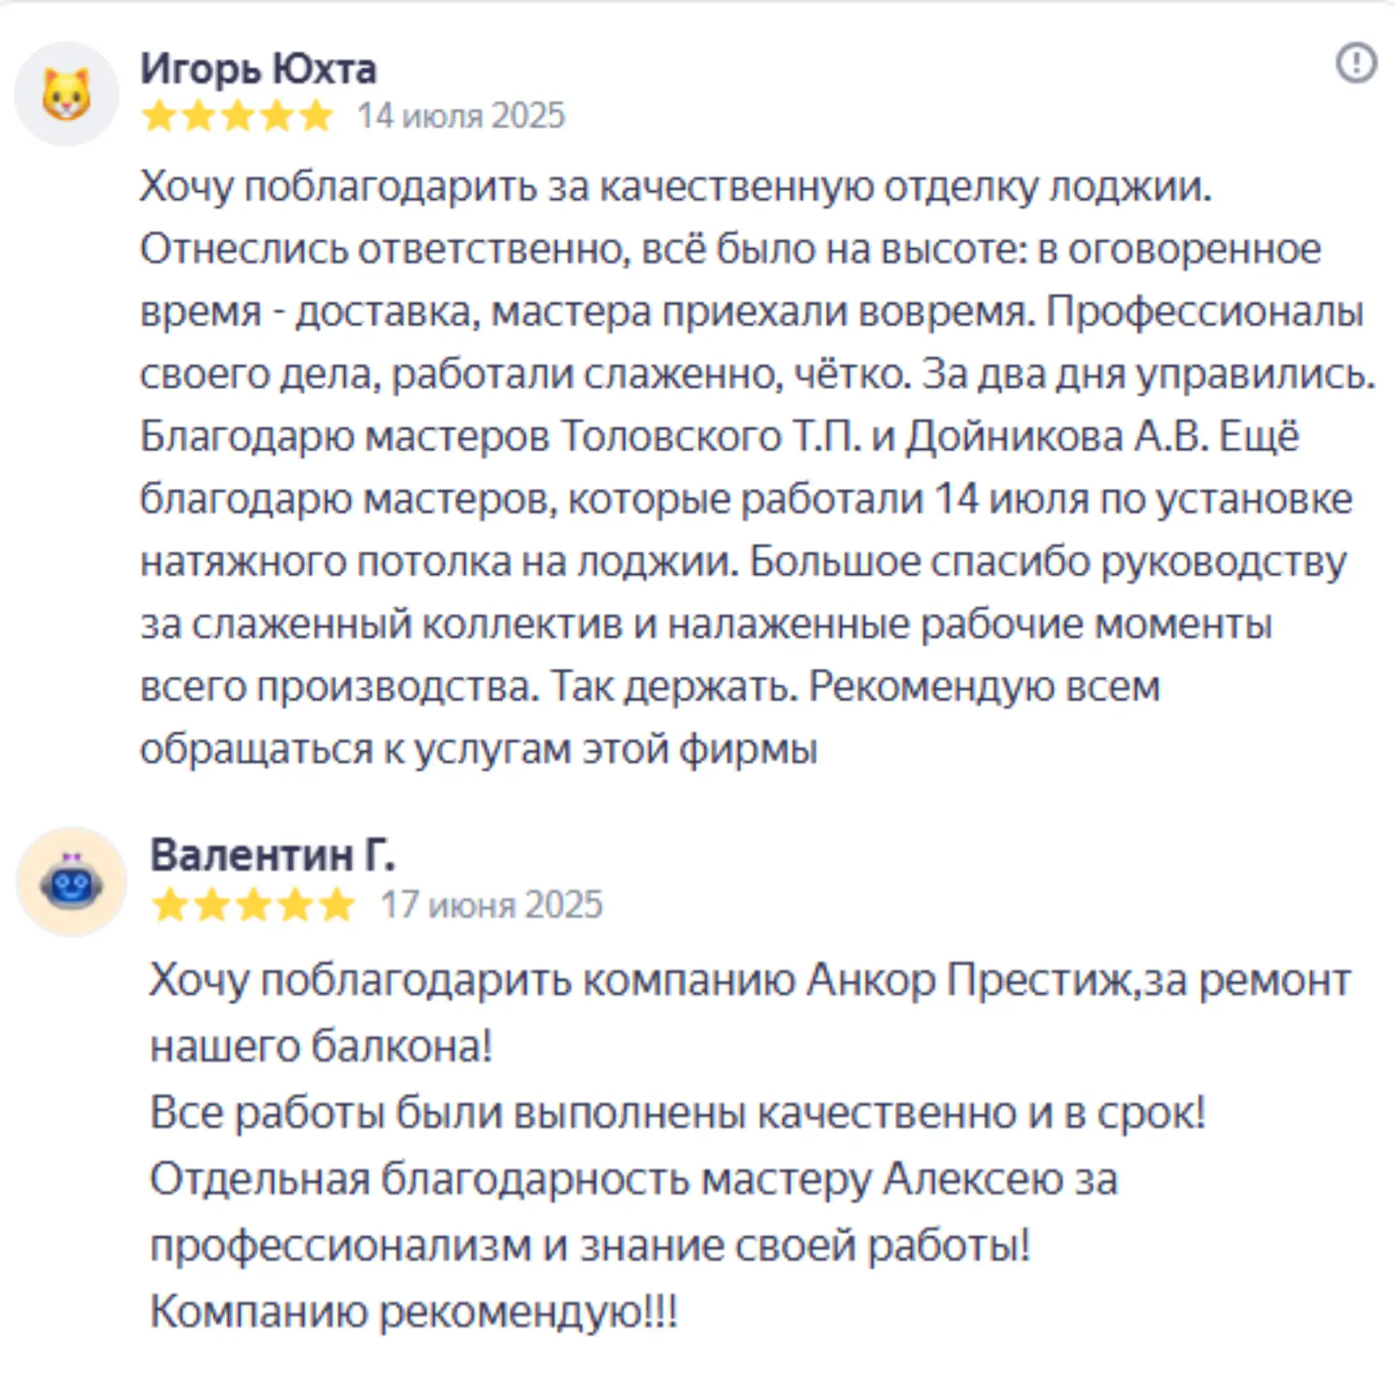Viewport: 1395px width, 1395px height.
Task: Click Валентин Г.'s robot avatar
Action: (71, 881)
